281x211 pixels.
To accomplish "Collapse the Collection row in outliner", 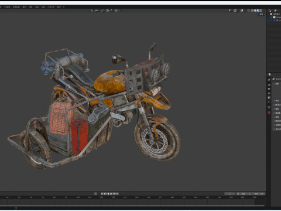I will tap(271, 17).
